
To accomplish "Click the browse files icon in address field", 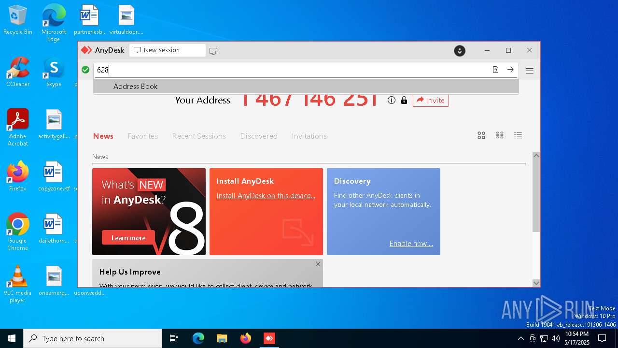I will click(x=495, y=70).
